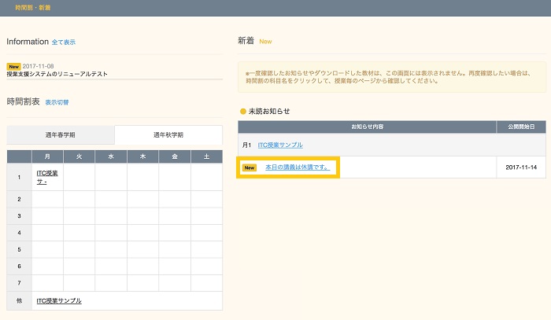The height and width of the screenshot is (320, 551).
Task: Click the yellow bullet next to 未読お知らせ
Action: click(242, 112)
